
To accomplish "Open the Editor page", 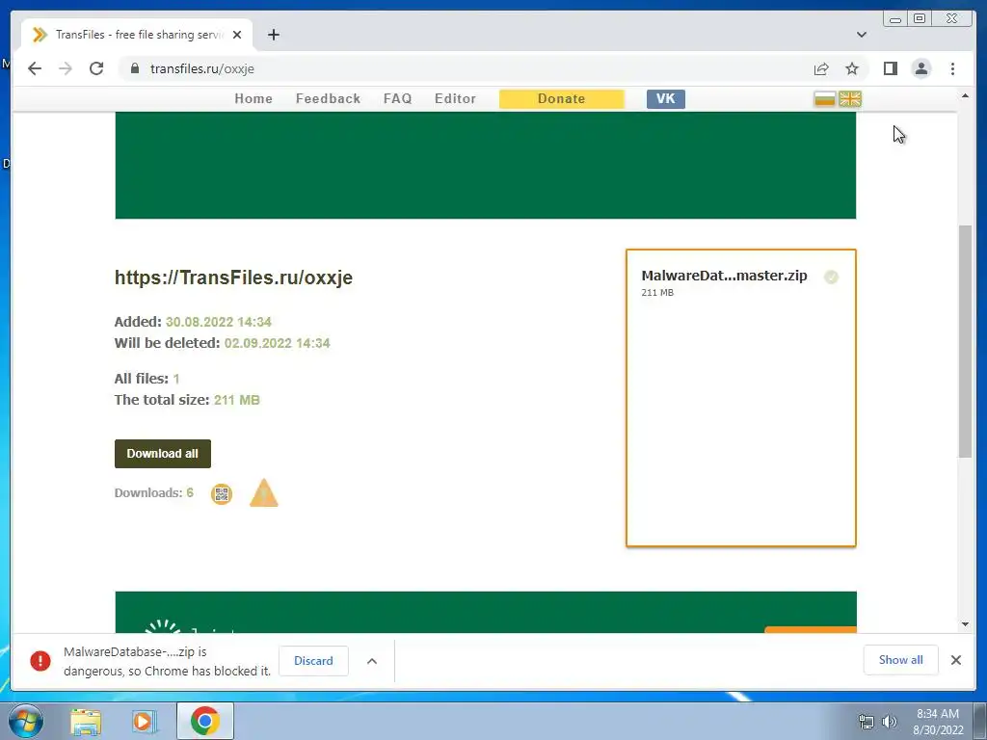I will [455, 99].
